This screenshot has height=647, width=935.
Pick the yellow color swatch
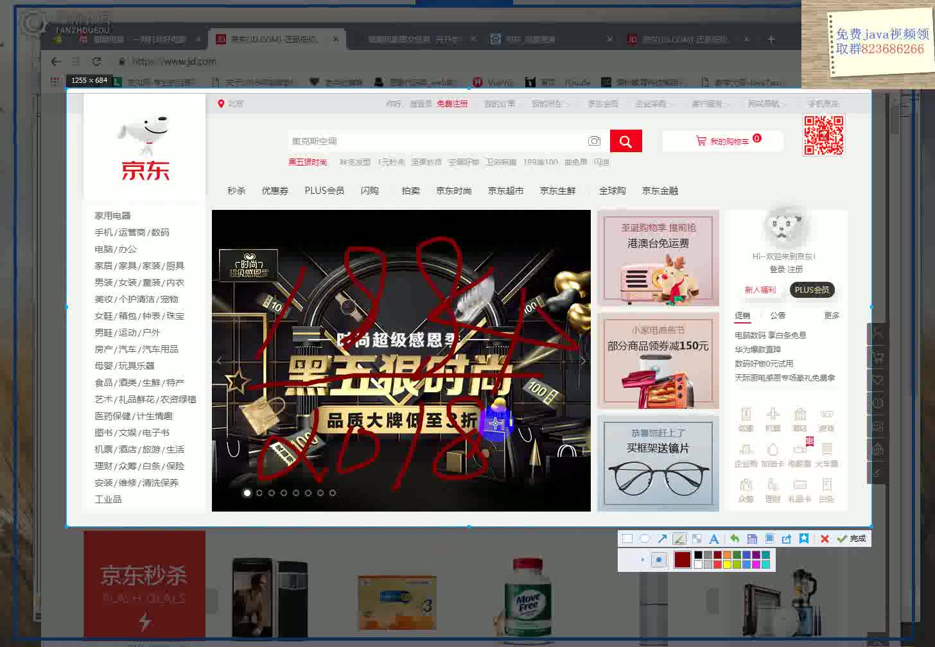(727, 565)
